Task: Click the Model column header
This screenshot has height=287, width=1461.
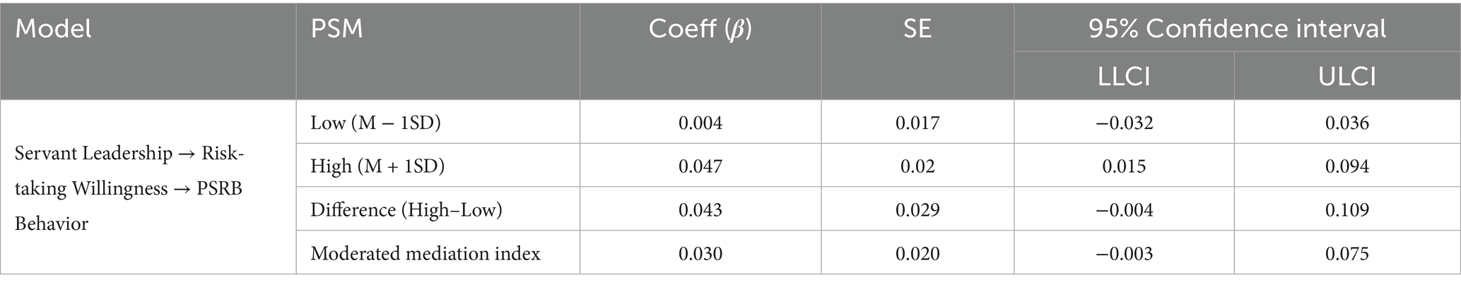Action: tap(53, 30)
